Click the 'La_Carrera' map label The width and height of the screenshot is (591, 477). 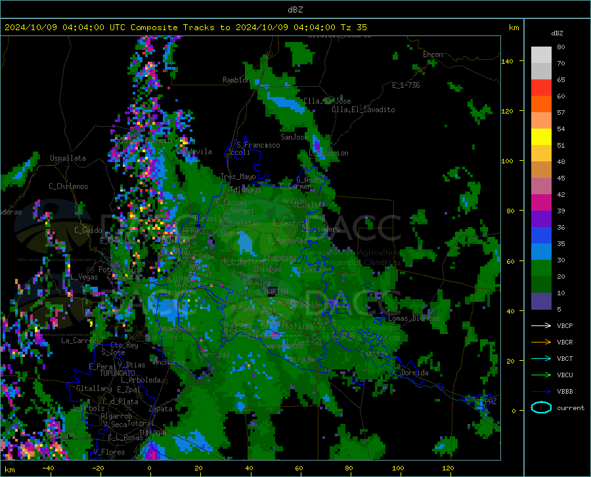click(81, 341)
